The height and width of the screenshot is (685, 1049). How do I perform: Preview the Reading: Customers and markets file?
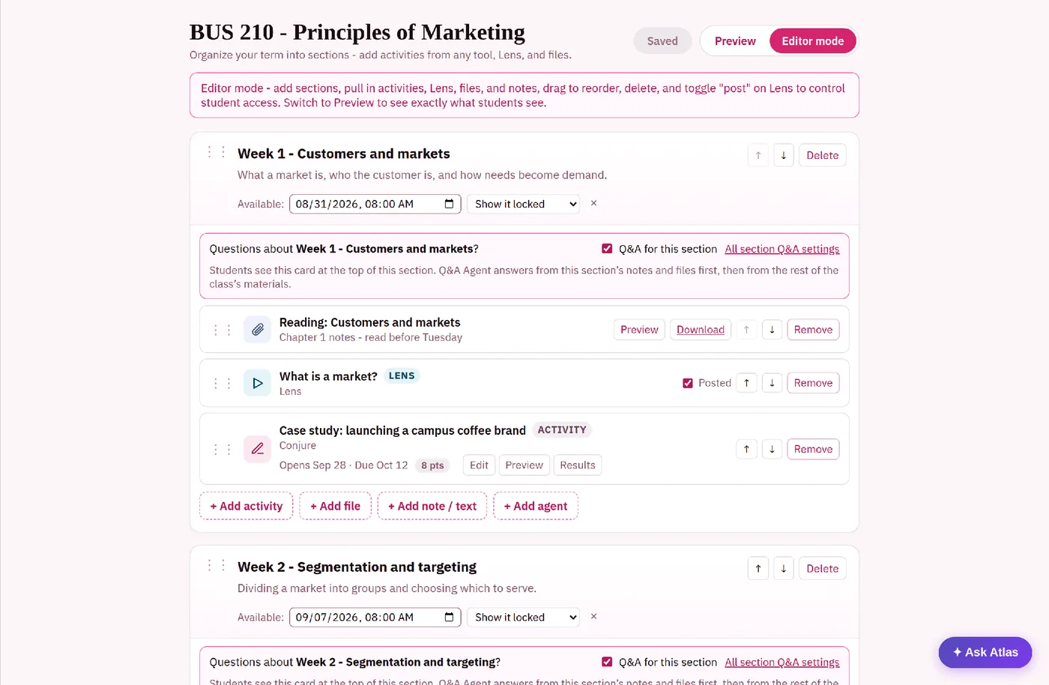639,330
